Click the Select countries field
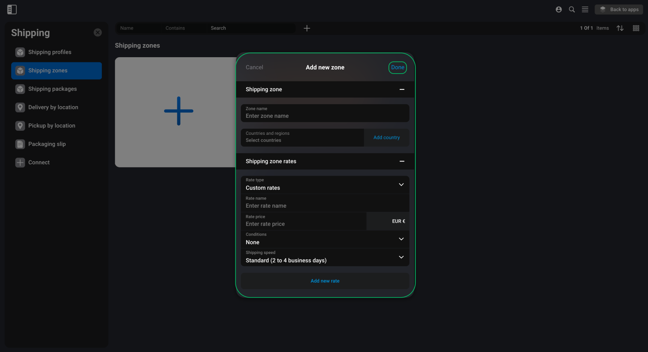Image resolution: width=648 pixels, height=352 pixels. 302,138
